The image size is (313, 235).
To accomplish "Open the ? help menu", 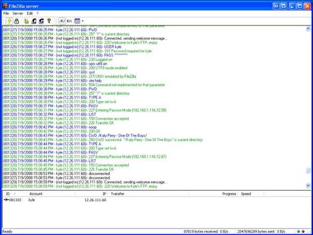I will coord(37,13).
